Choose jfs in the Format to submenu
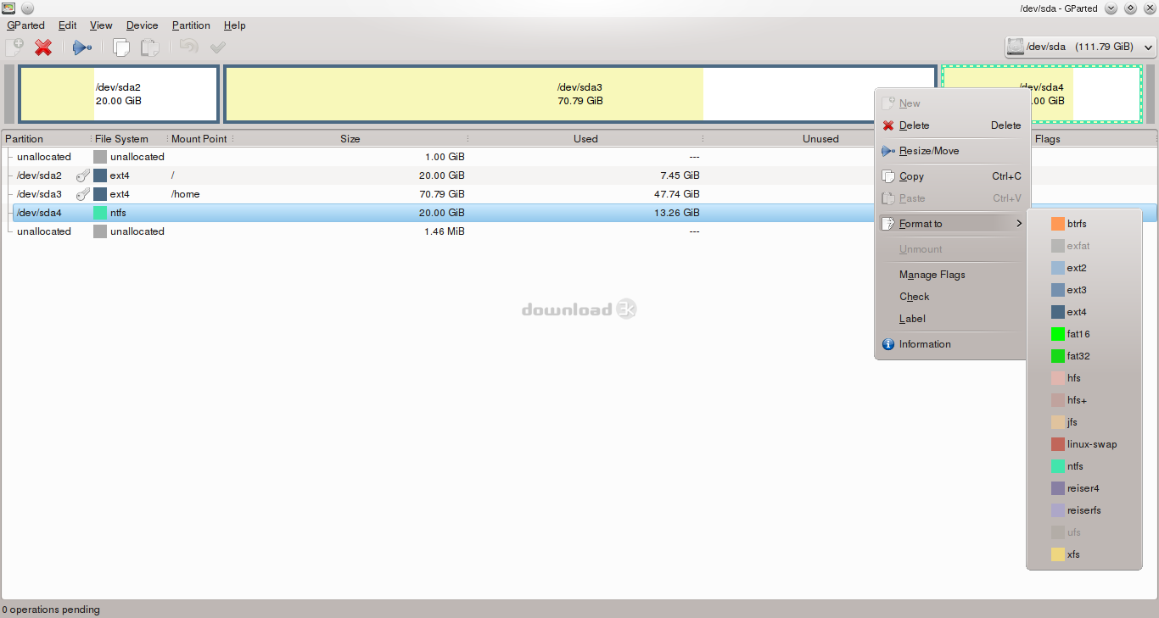 coord(1083,422)
